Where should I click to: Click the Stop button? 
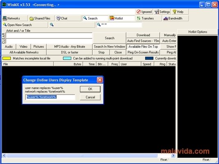point(101,52)
